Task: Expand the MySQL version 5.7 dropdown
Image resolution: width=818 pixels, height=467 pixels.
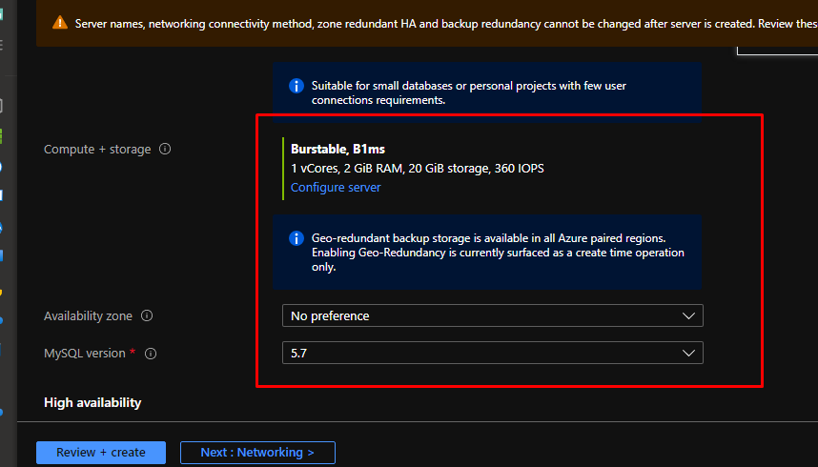Action: click(492, 353)
